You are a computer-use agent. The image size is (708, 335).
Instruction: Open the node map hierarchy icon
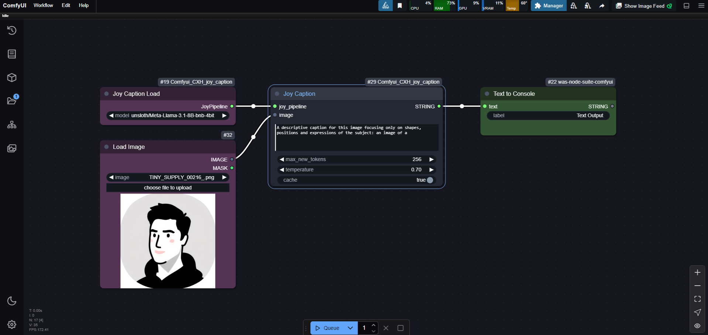[x=12, y=125]
